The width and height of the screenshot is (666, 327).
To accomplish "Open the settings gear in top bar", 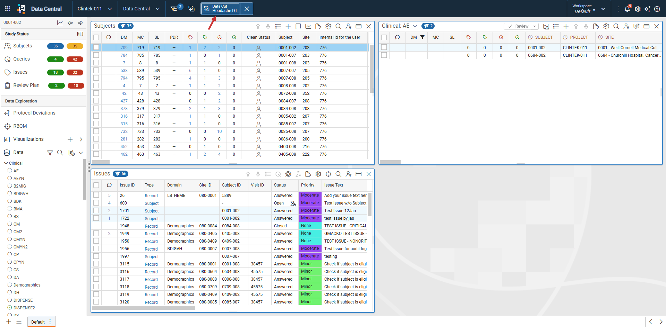I will pos(638,9).
